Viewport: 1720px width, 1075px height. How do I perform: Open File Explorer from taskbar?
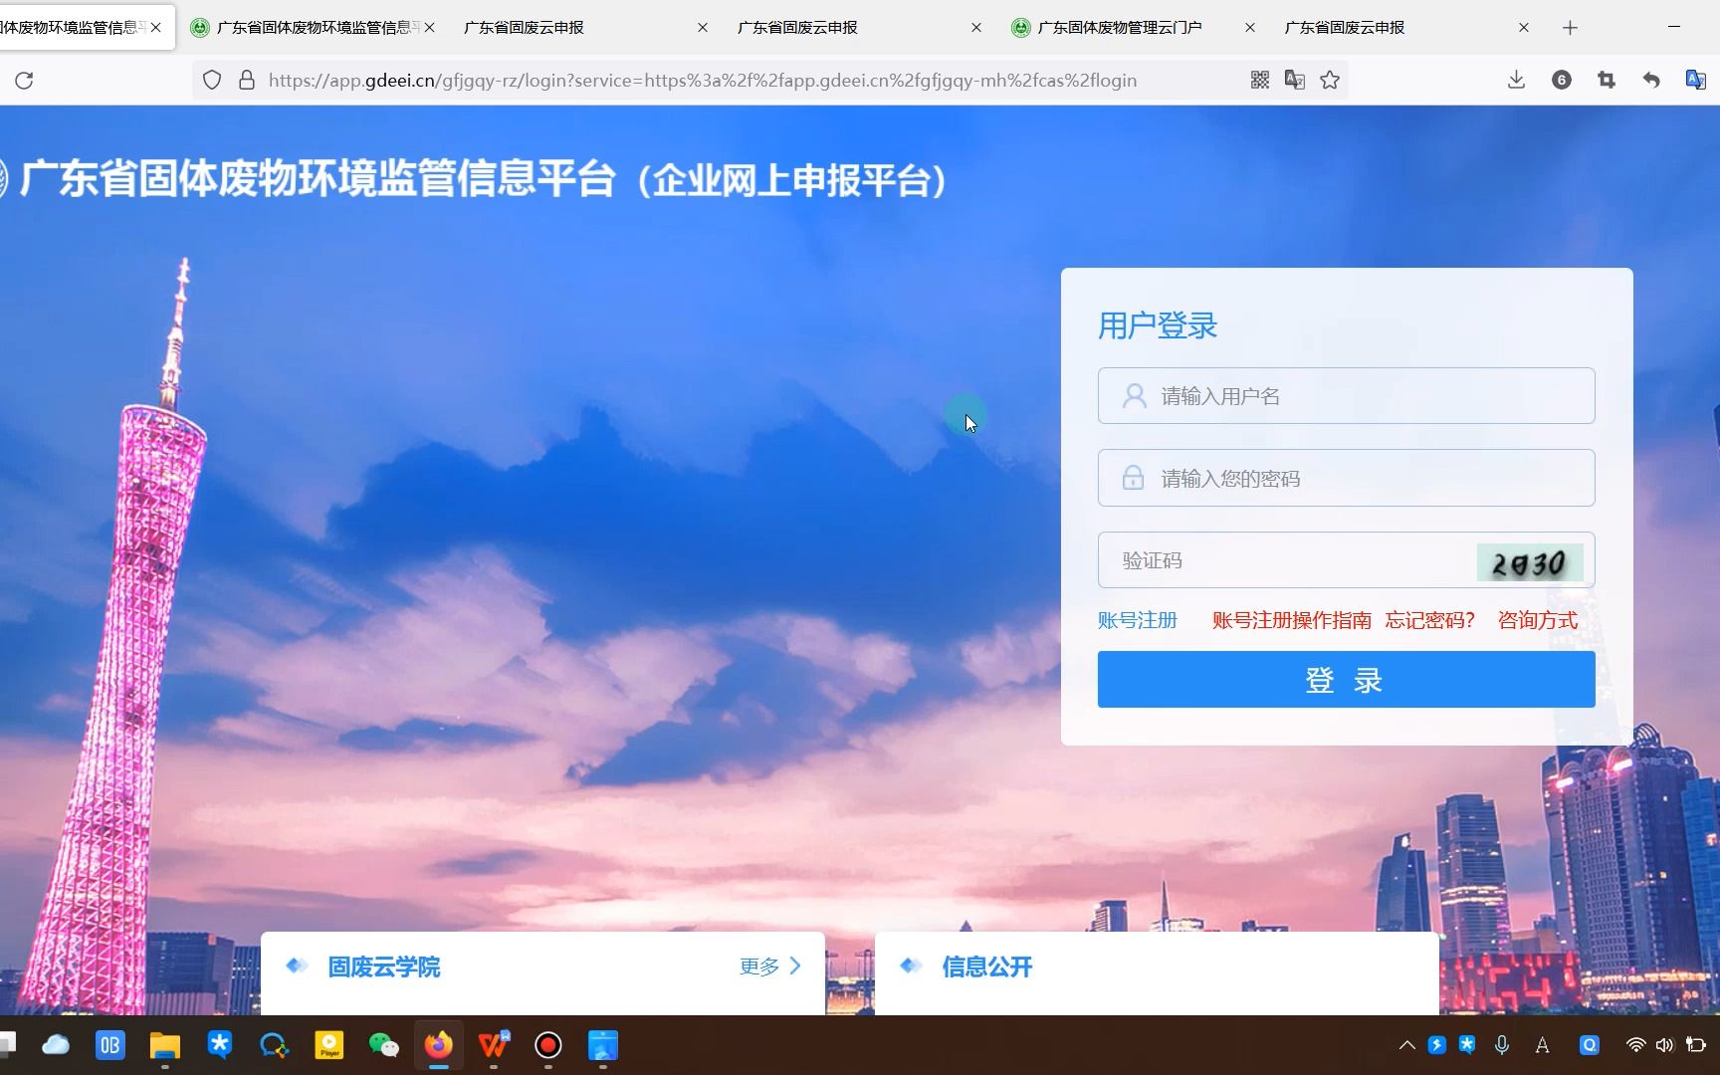[x=164, y=1045]
